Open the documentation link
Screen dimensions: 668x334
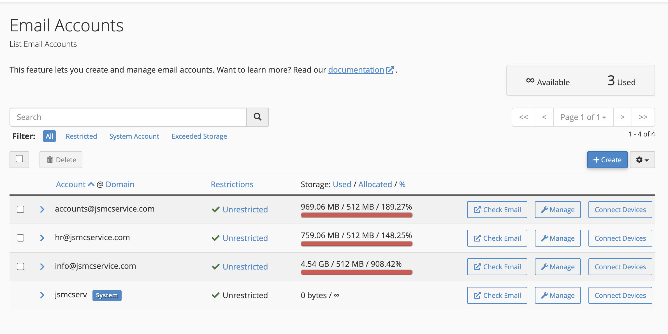click(356, 70)
